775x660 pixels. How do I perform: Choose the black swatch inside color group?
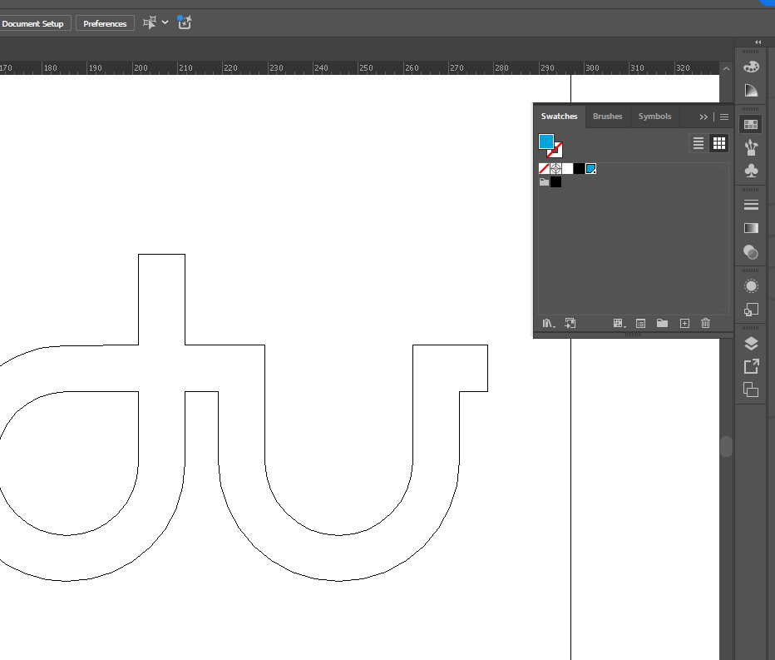tap(555, 181)
